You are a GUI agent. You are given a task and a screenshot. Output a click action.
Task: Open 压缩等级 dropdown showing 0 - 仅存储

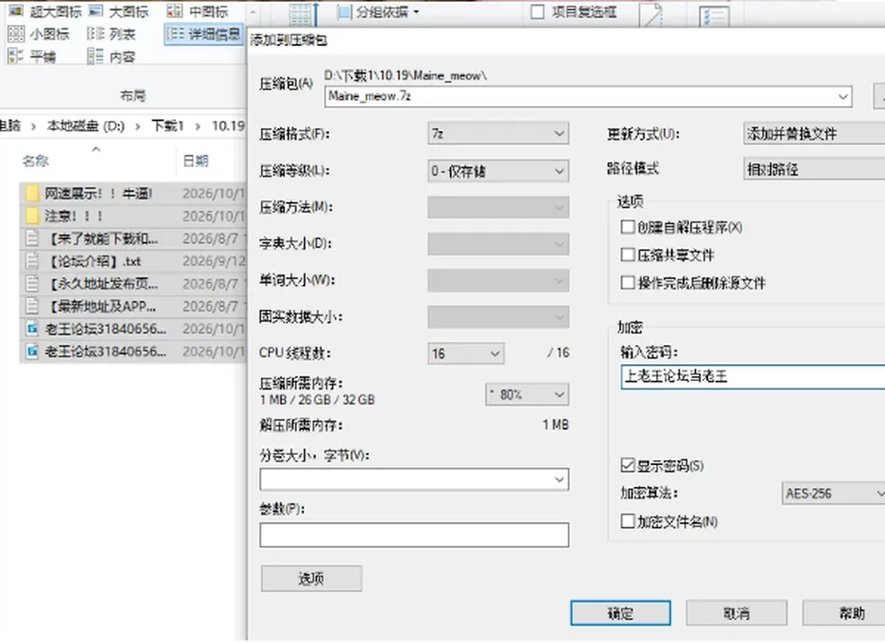click(x=498, y=171)
